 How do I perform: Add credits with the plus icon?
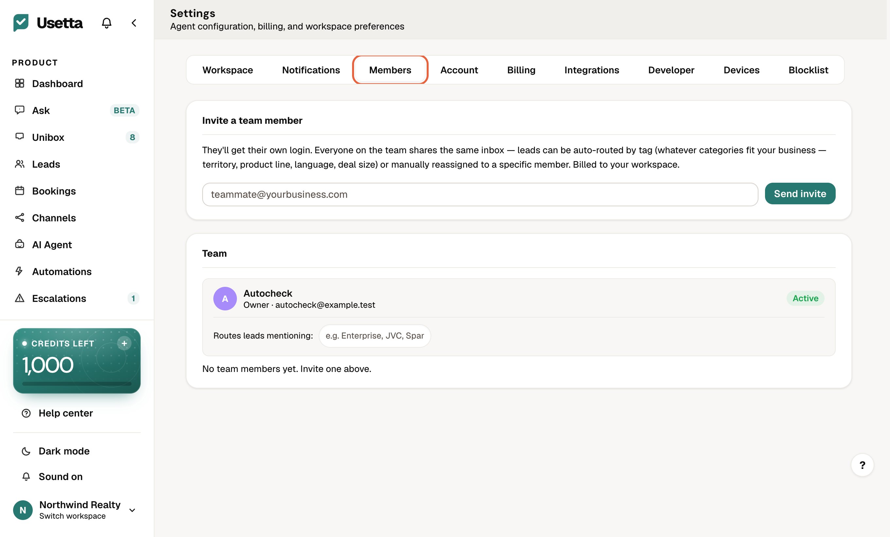(x=124, y=343)
